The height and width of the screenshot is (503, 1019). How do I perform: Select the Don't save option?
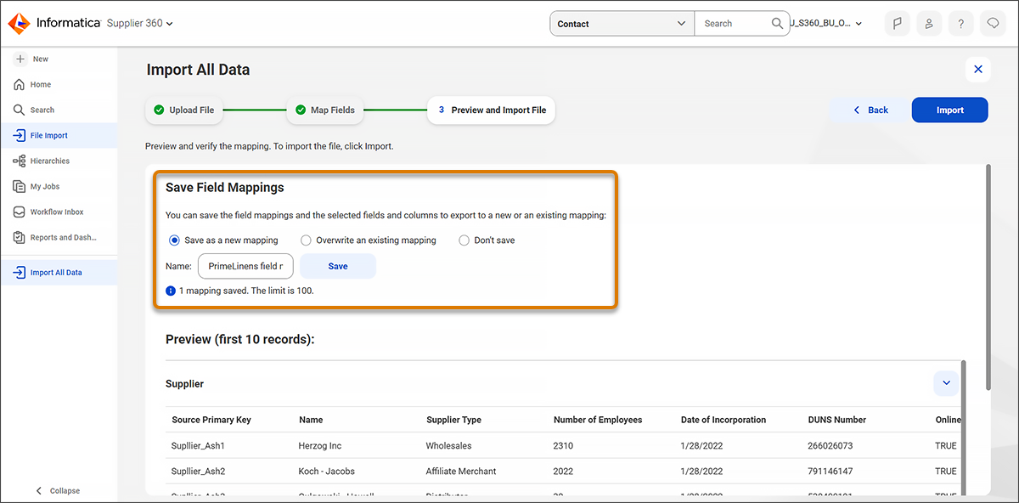pyautogui.click(x=464, y=240)
